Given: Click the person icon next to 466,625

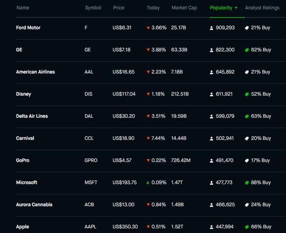Looking at the screenshot, I should point(211,205).
